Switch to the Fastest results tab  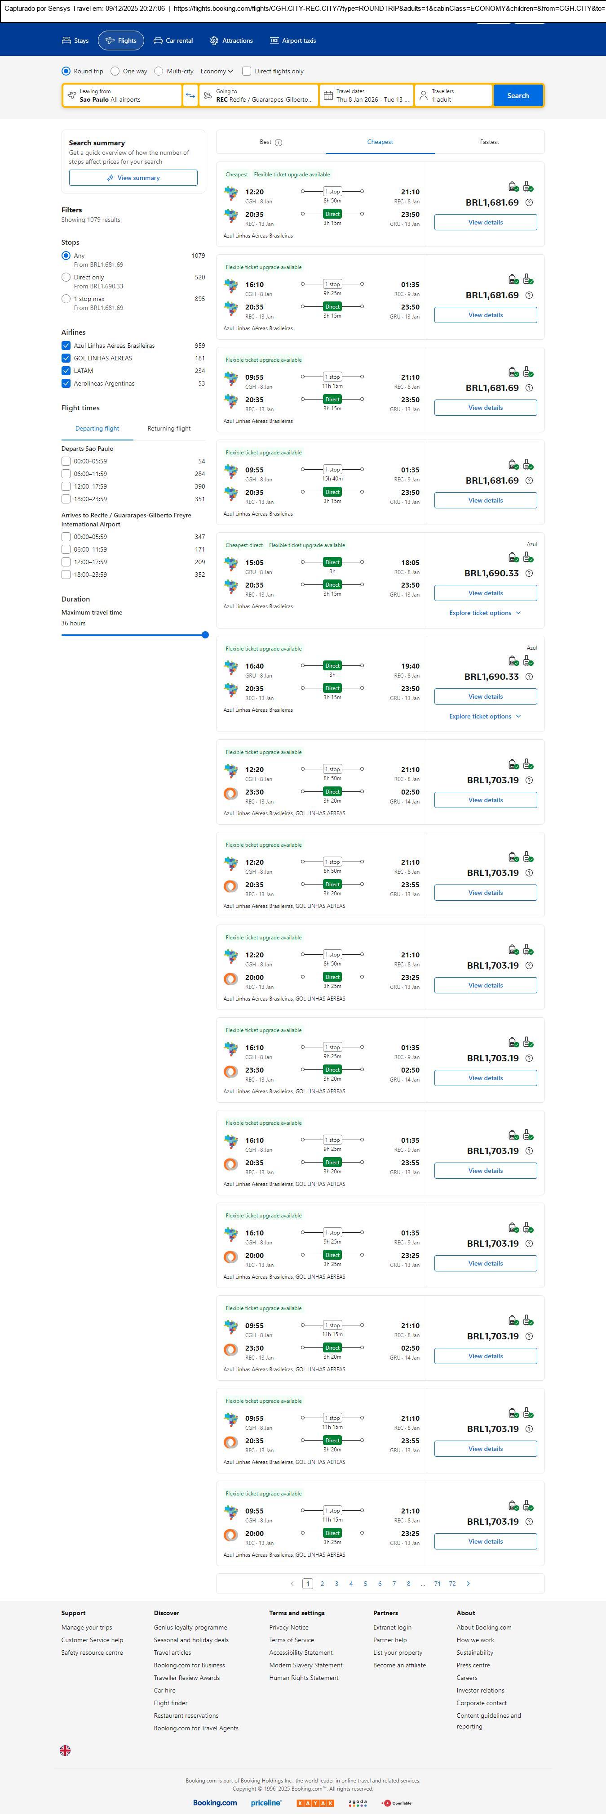pyautogui.click(x=489, y=142)
